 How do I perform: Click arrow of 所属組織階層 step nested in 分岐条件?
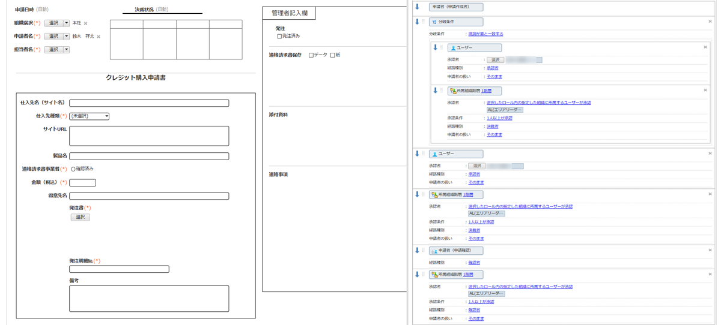(436, 91)
